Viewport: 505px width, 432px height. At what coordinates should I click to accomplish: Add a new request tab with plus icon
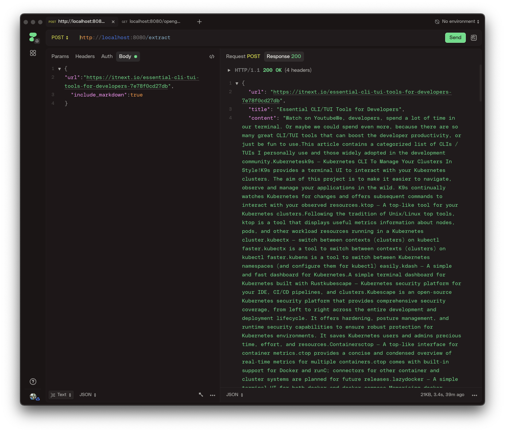(x=199, y=22)
